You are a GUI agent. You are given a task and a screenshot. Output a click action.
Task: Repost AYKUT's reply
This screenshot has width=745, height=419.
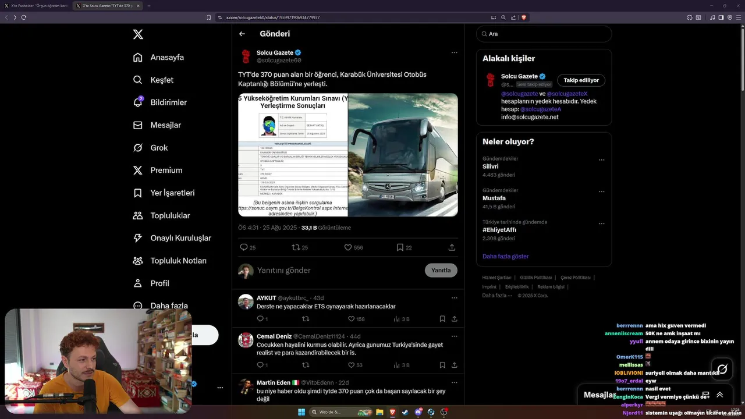(x=306, y=319)
